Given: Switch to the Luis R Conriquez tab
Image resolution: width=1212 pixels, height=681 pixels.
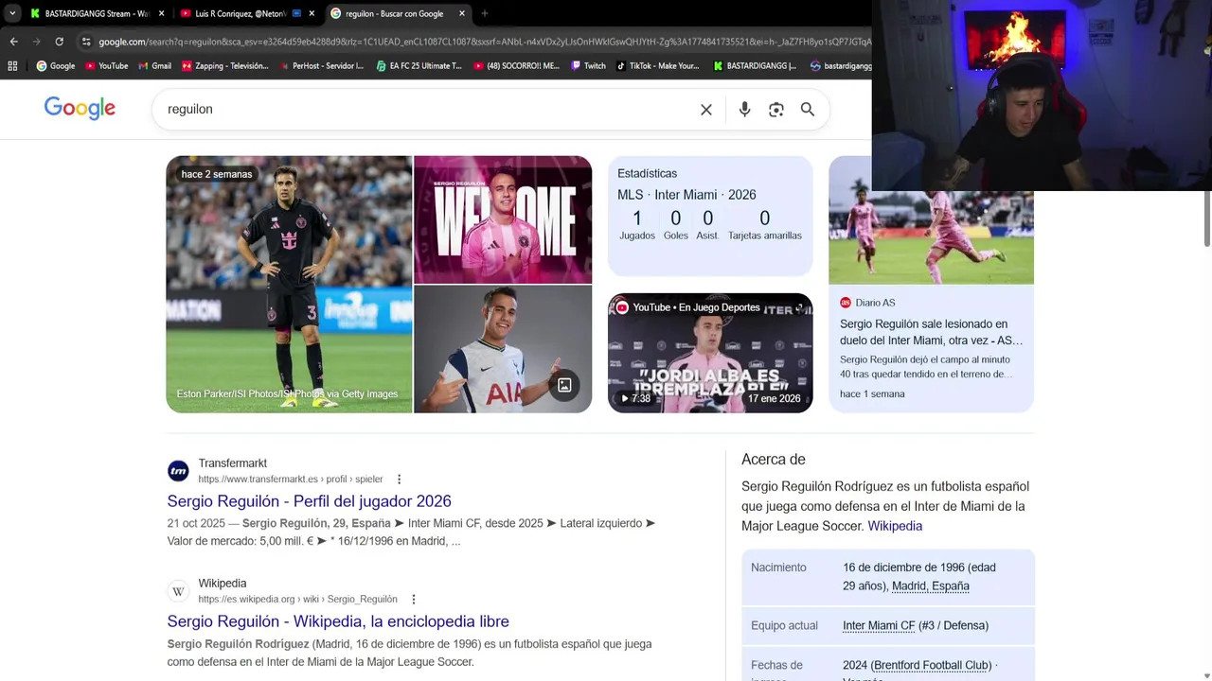Looking at the screenshot, I should (x=246, y=13).
